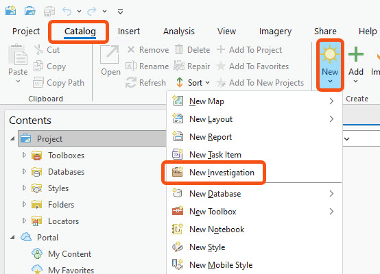Open the New dropdown button with sun icon
This screenshot has height=274, width=380.
click(x=330, y=65)
